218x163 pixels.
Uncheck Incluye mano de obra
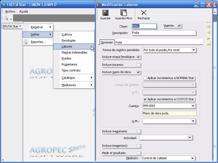pyautogui.click(x=138, y=72)
